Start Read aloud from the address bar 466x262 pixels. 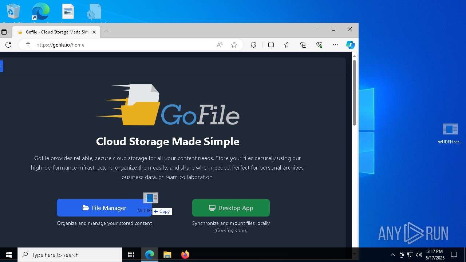pyautogui.click(x=220, y=45)
